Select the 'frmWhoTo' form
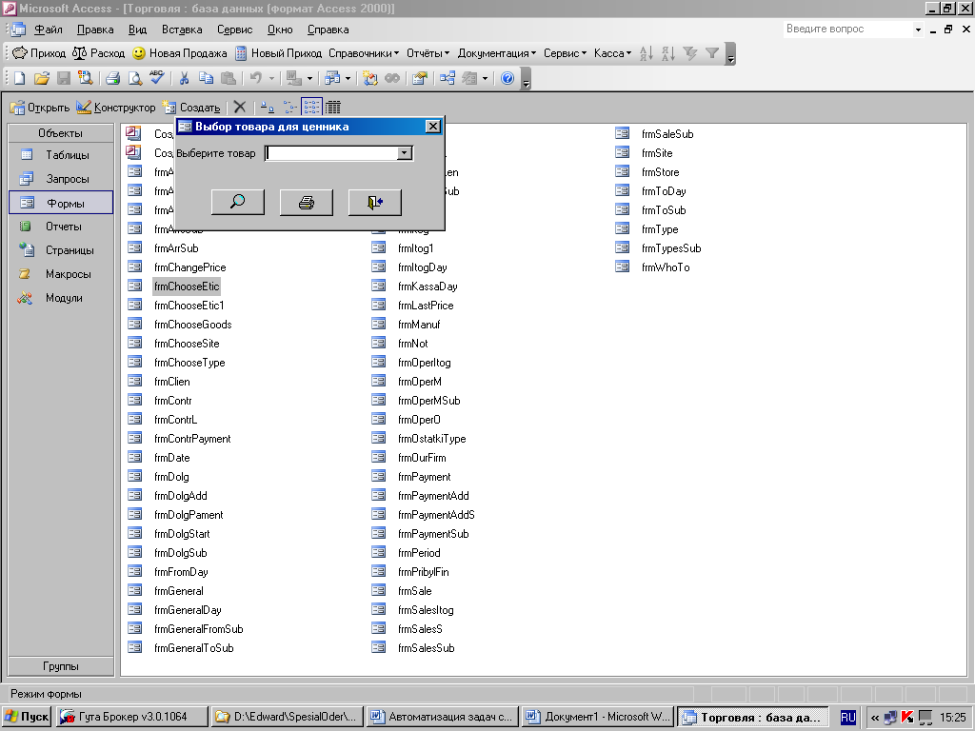Viewport: 975px width, 731px height. click(x=666, y=267)
